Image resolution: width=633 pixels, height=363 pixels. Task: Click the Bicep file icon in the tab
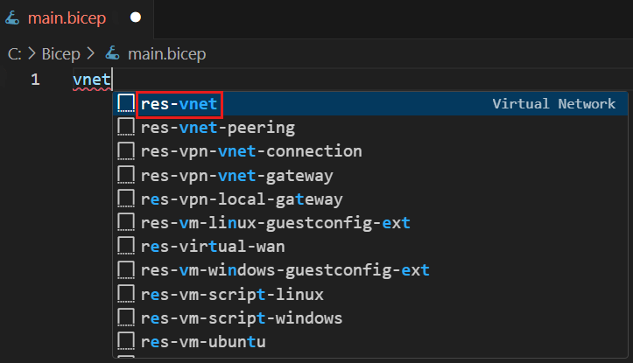click(13, 17)
